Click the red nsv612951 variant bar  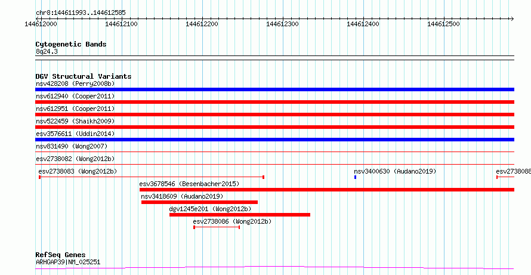point(274,115)
